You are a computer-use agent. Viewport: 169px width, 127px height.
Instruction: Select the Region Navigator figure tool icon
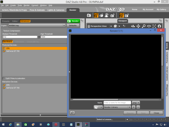(x=106, y=15)
